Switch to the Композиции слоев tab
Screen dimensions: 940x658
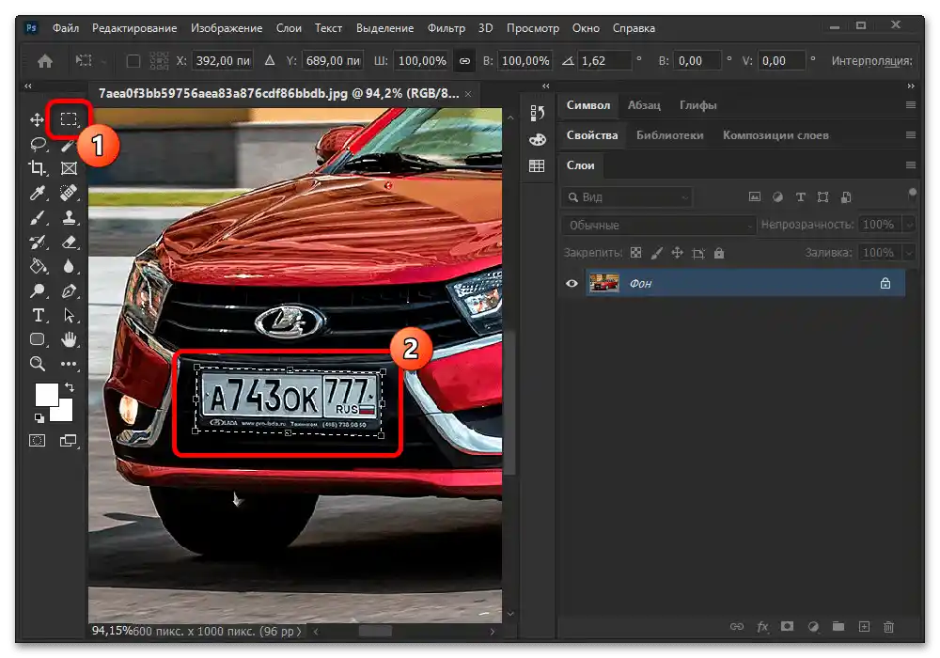click(775, 135)
